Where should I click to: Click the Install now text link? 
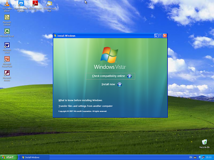coord(108,84)
